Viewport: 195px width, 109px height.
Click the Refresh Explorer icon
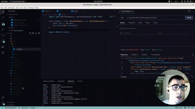click(36, 33)
